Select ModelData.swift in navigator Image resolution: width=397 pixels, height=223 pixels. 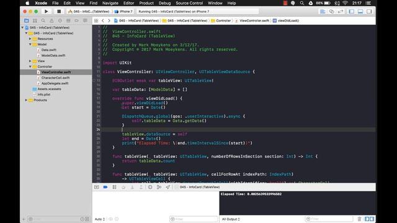pos(53,55)
